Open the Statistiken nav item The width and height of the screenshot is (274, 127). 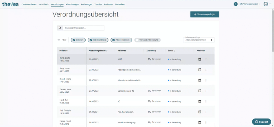pos(120,4)
